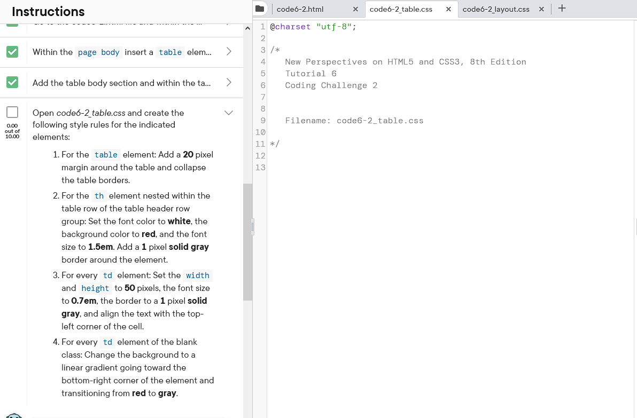Click the inline 'width' code reference
The width and height of the screenshot is (637, 418).
pyautogui.click(x=198, y=275)
